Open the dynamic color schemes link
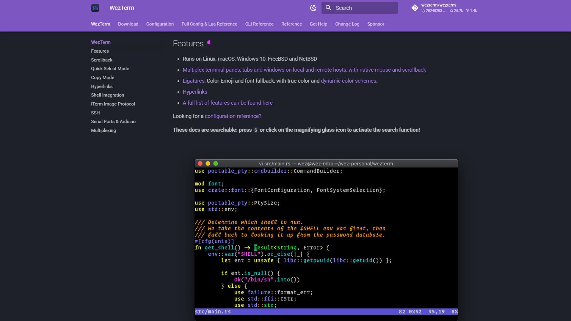Viewport: 571px width, 321px height. 349,81
